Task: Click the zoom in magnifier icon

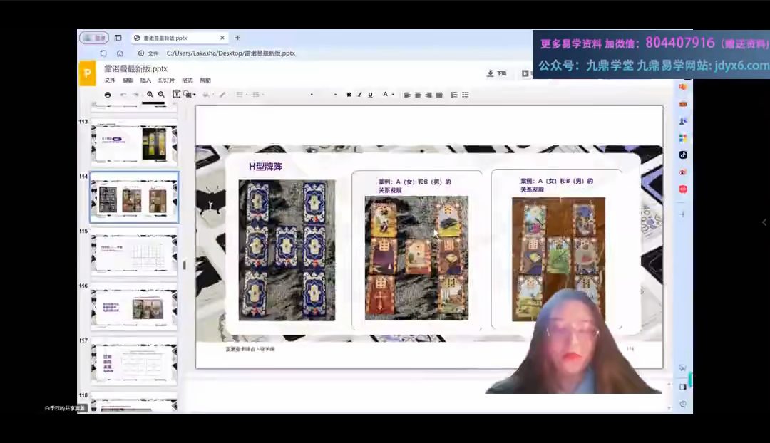Action: (x=150, y=95)
